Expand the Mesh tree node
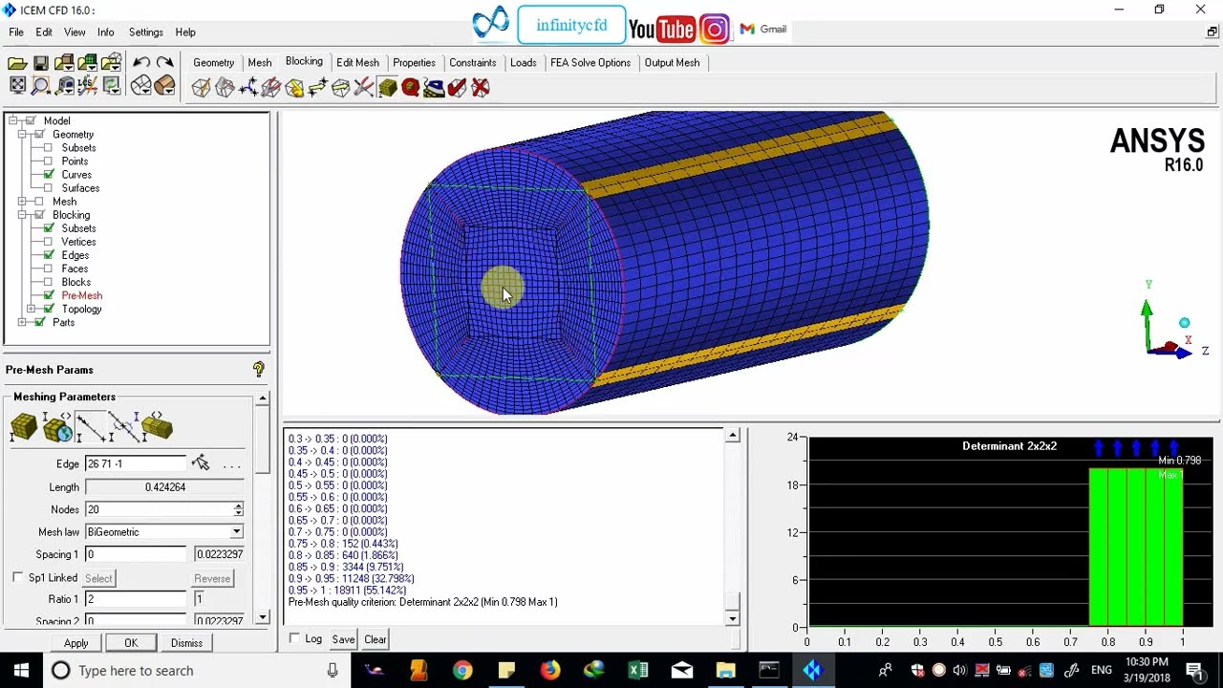Image resolution: width=1223 pixels, height=688 pixels. click(x=22, y=202)
